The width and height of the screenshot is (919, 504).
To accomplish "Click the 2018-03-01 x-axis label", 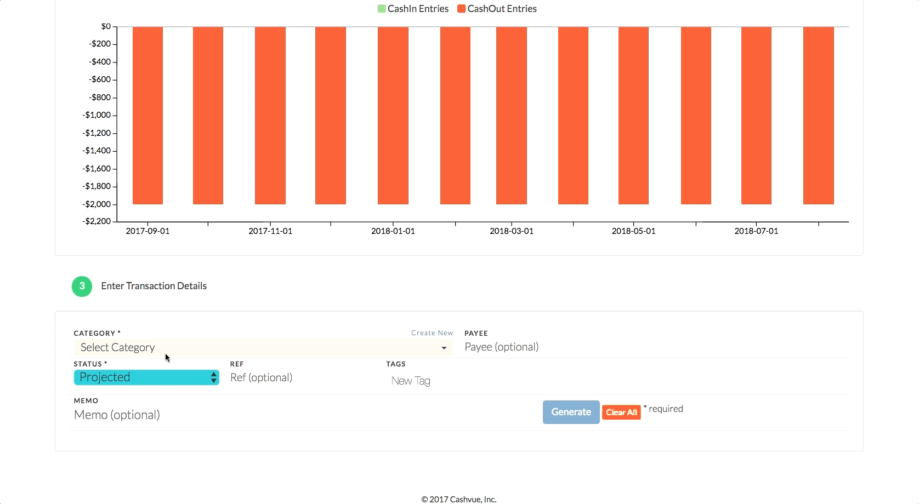I will [512, 231].
